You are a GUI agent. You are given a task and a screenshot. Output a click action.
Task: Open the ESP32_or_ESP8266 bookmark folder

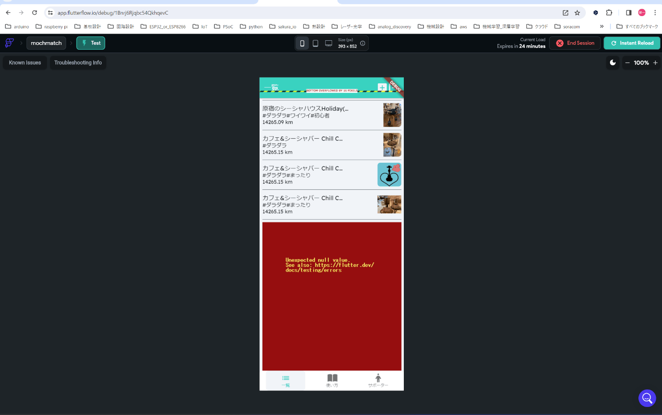163,26
